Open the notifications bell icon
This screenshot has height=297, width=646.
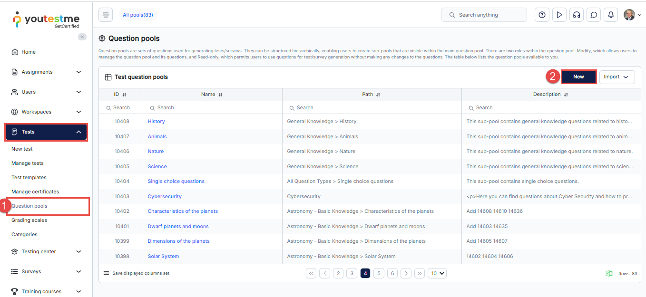pos(611,15)
